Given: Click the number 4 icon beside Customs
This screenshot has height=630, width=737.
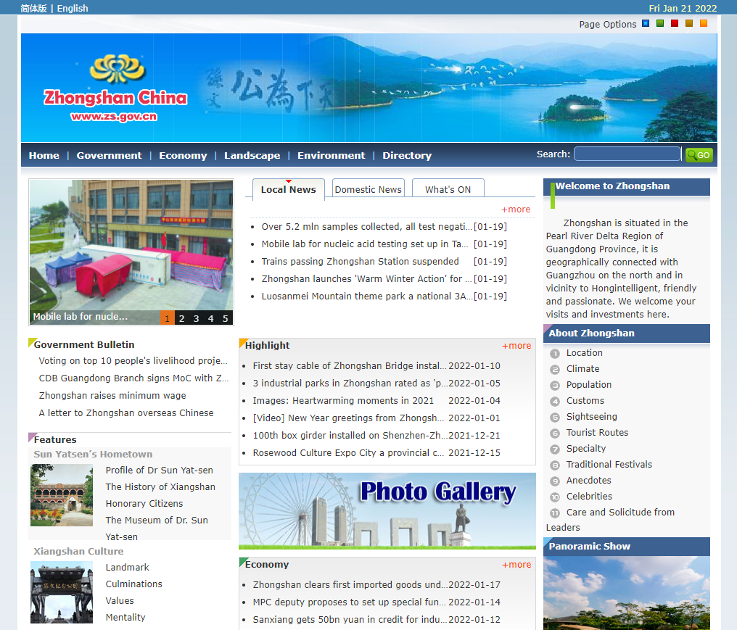Looking at the screenshot, I should (x=555, y=402).
